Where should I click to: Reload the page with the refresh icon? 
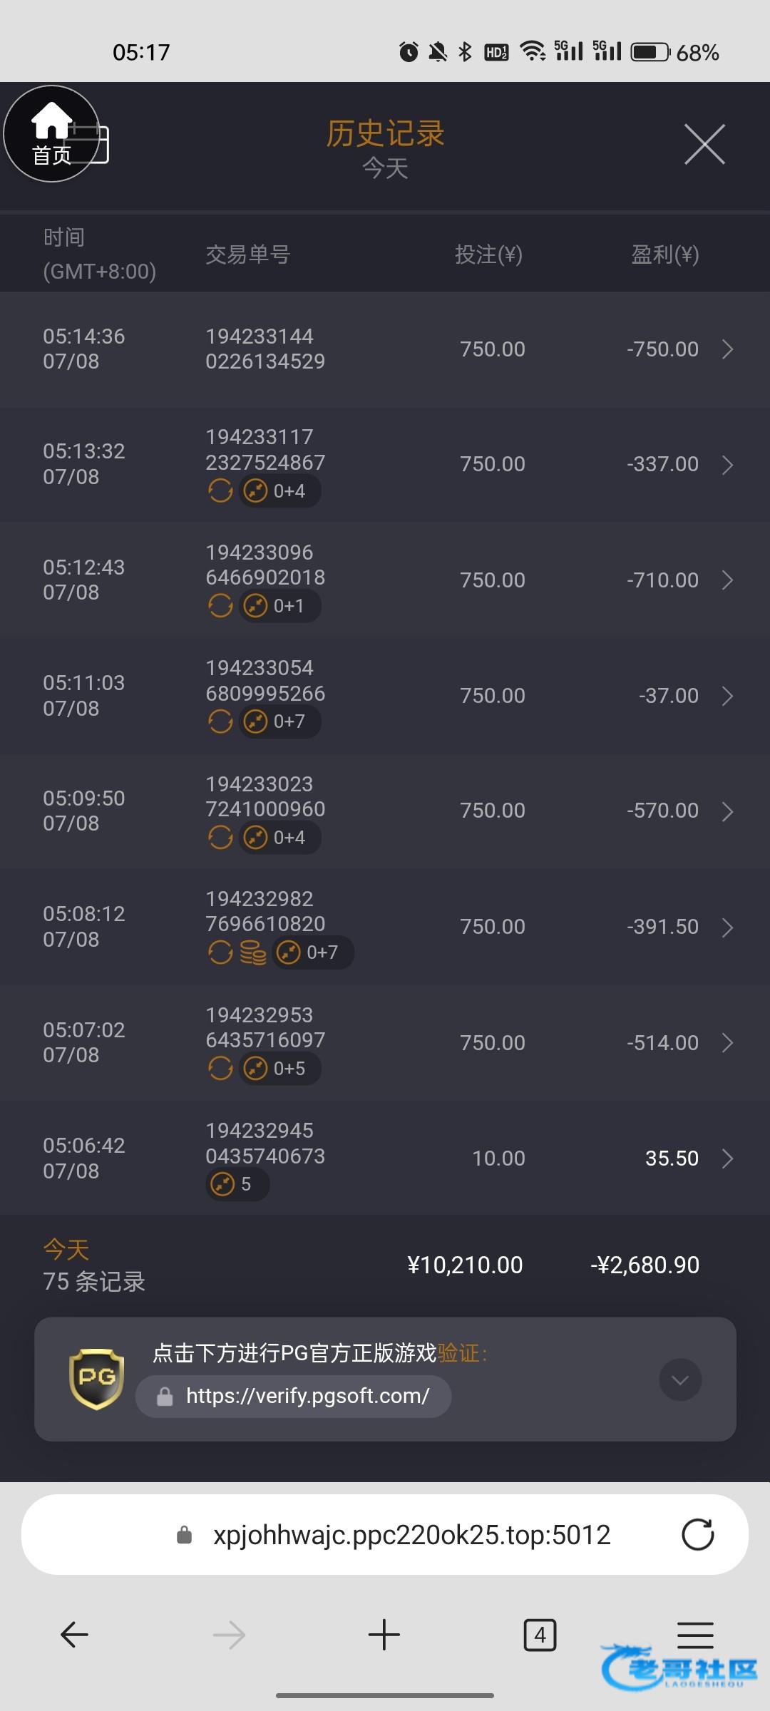pyautogui.click(x=697, y=1535)
